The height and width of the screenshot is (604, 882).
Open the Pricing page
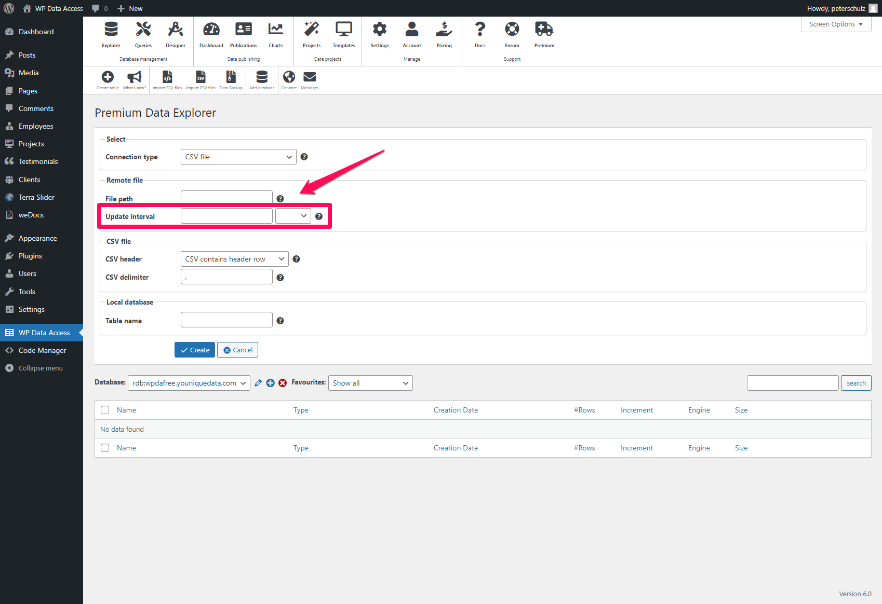[x=444, y=34]
